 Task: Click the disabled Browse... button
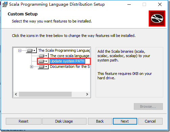148,106
